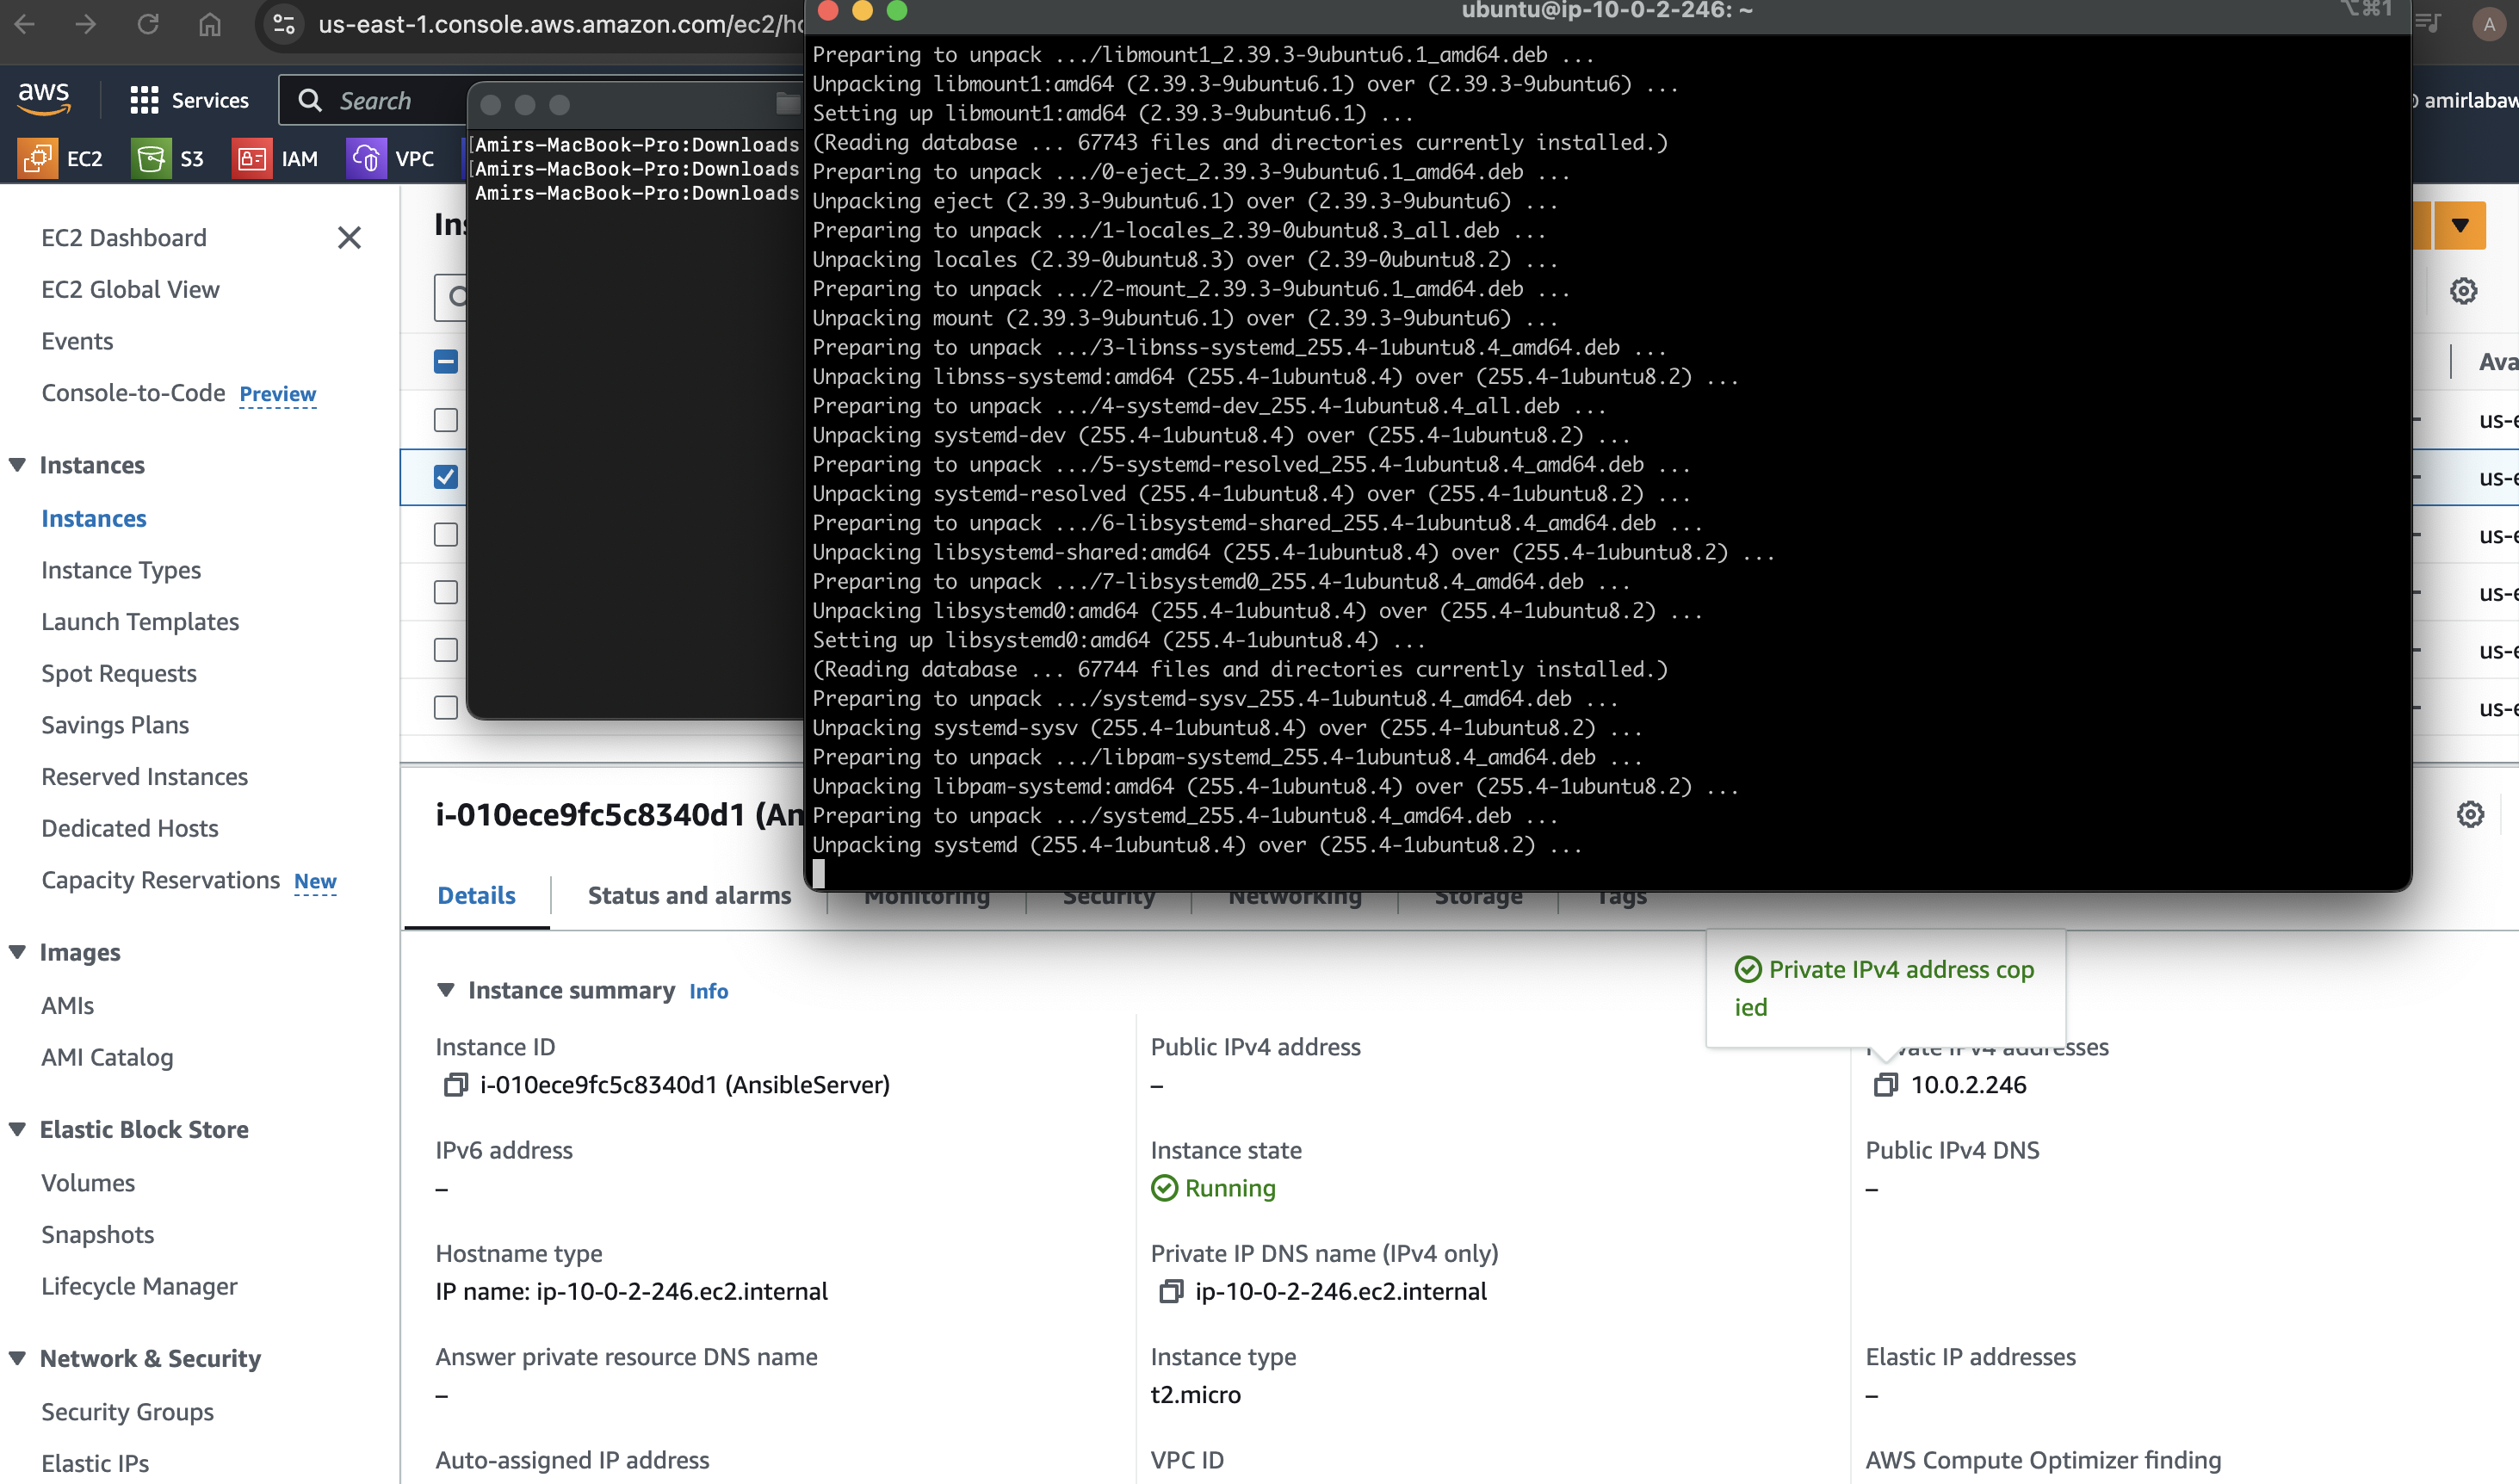Viewport: 2519px width, 1484px height.
Task: Open the orange Launch instances dropdown arrow
Action: pyautogui.click(x=2460, y=225)
